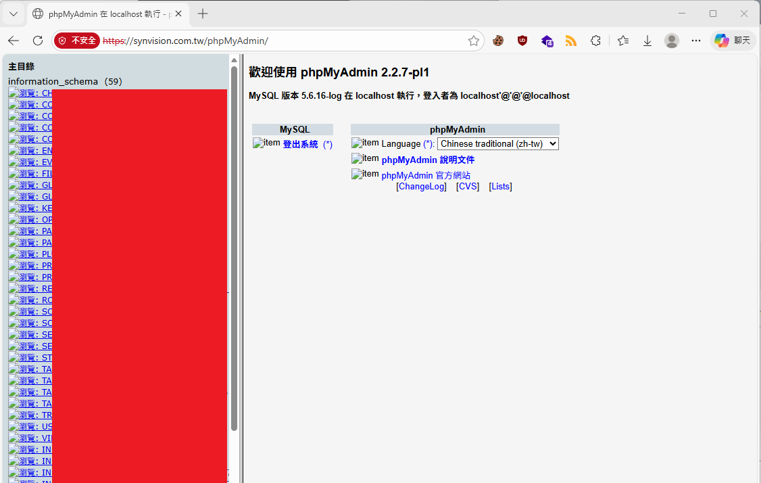The height and width of the screenshot is (483, 761).
Task: Click item icon beside Language
Action: 365,143
